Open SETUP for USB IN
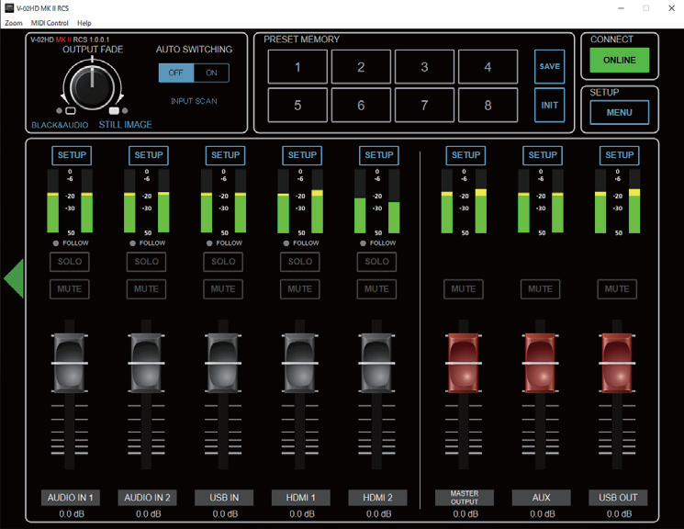 pos(225,155)
